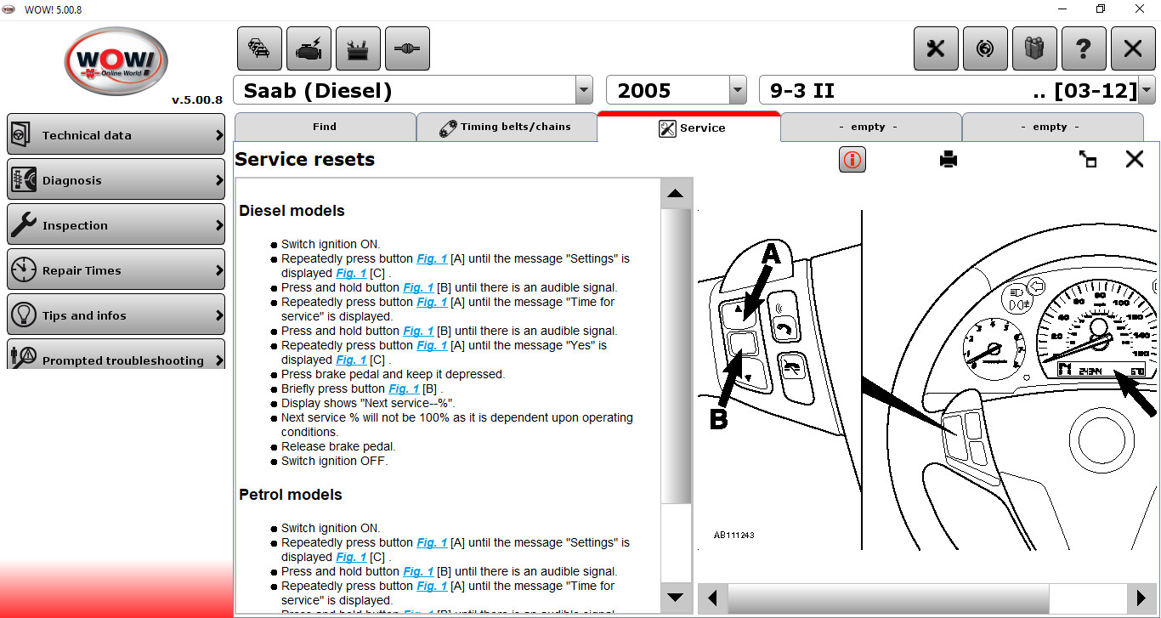Expand the Tips and infos menu arrow

point(218,315)
